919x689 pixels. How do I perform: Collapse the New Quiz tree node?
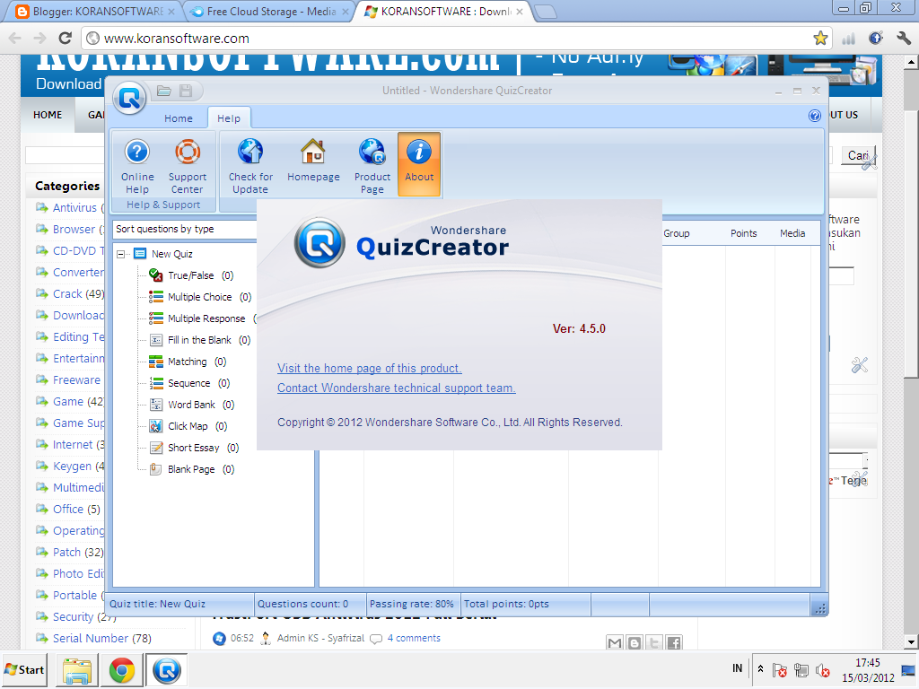tap(121, 254)
